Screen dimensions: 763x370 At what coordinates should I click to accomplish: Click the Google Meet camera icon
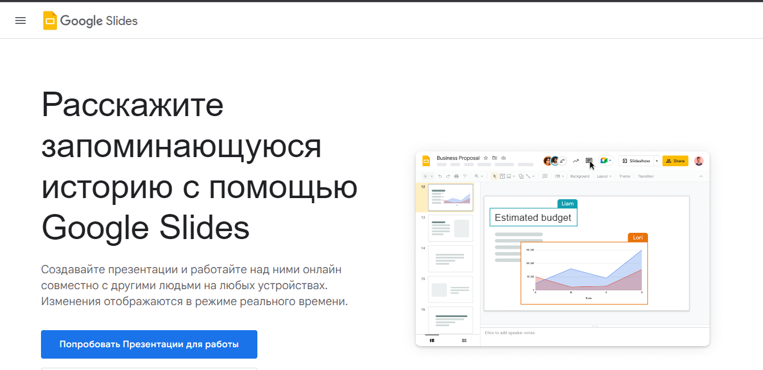tap(605, 161)
